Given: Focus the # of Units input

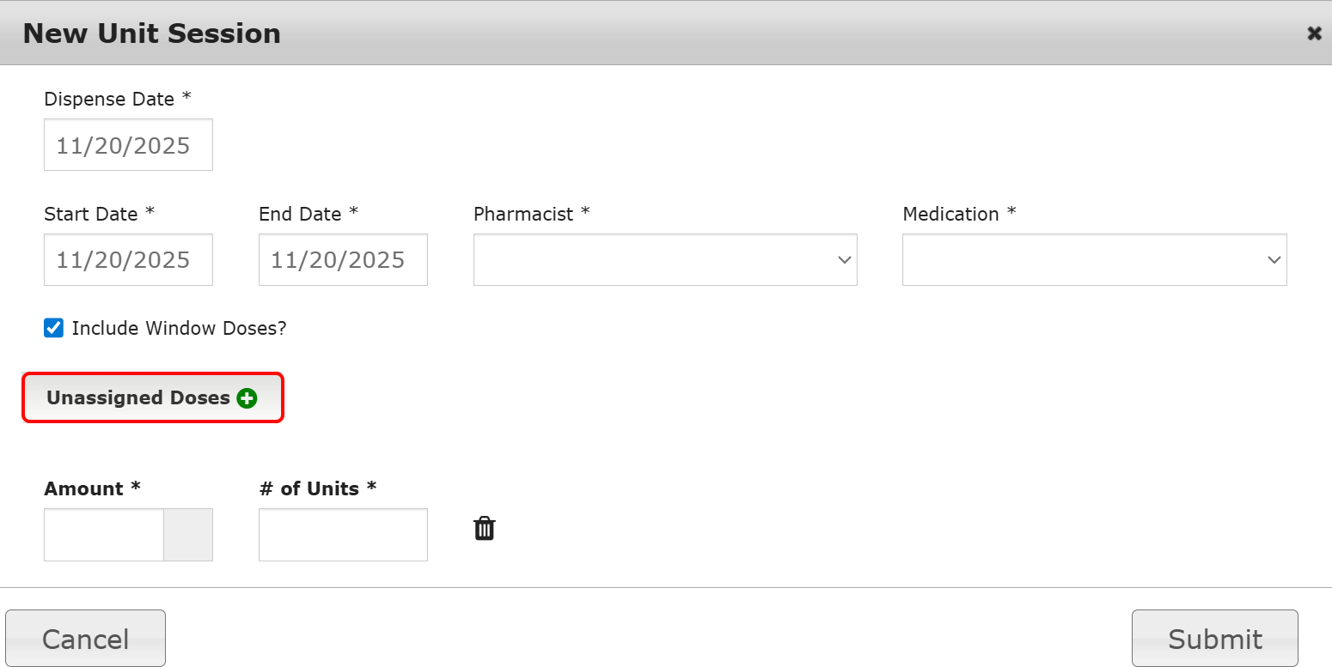Looking at the screenshot, I should click(343, 535).
